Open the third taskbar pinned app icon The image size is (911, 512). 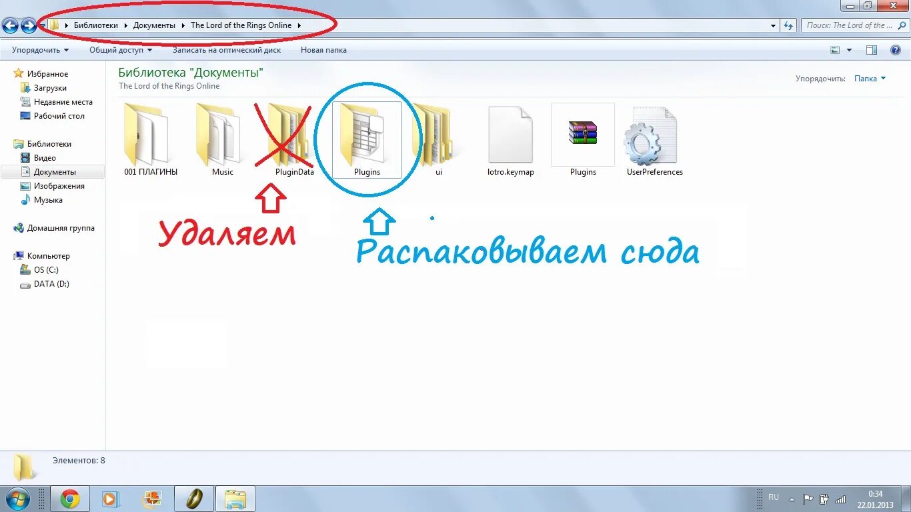[x=152, y=499]
